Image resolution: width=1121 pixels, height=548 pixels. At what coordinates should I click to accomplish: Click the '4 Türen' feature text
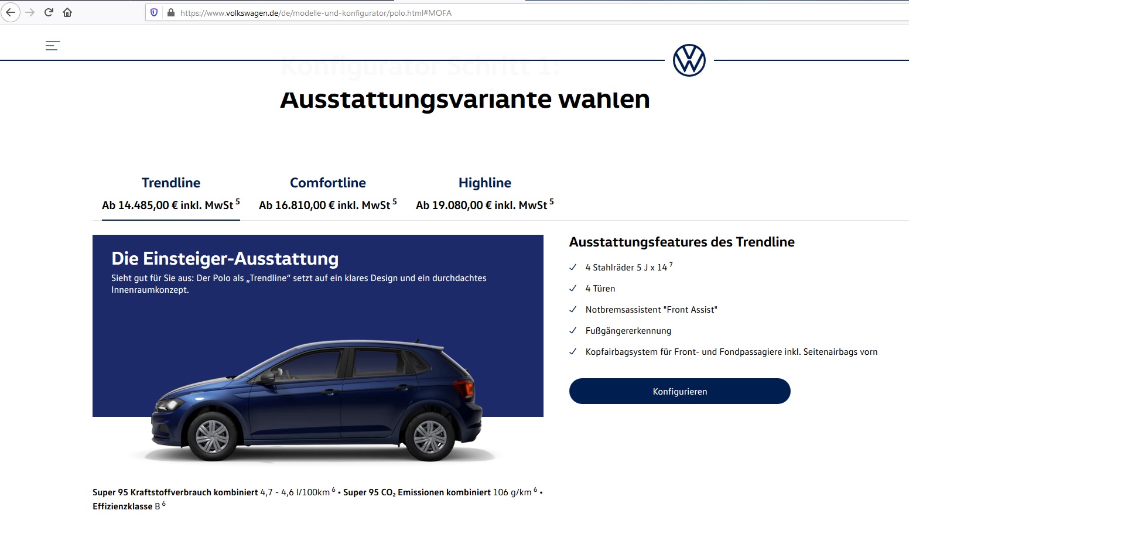pyautogui.click(x=600, y=289)
